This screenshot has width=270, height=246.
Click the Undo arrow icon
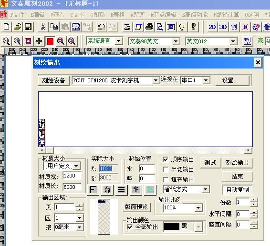102,27
